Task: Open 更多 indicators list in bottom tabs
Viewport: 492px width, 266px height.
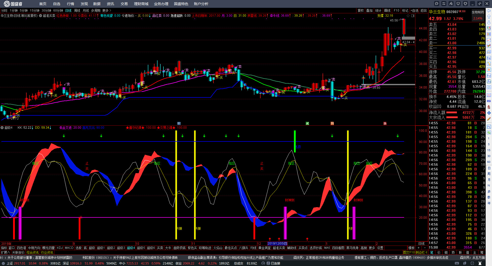Action: (372, 248)
